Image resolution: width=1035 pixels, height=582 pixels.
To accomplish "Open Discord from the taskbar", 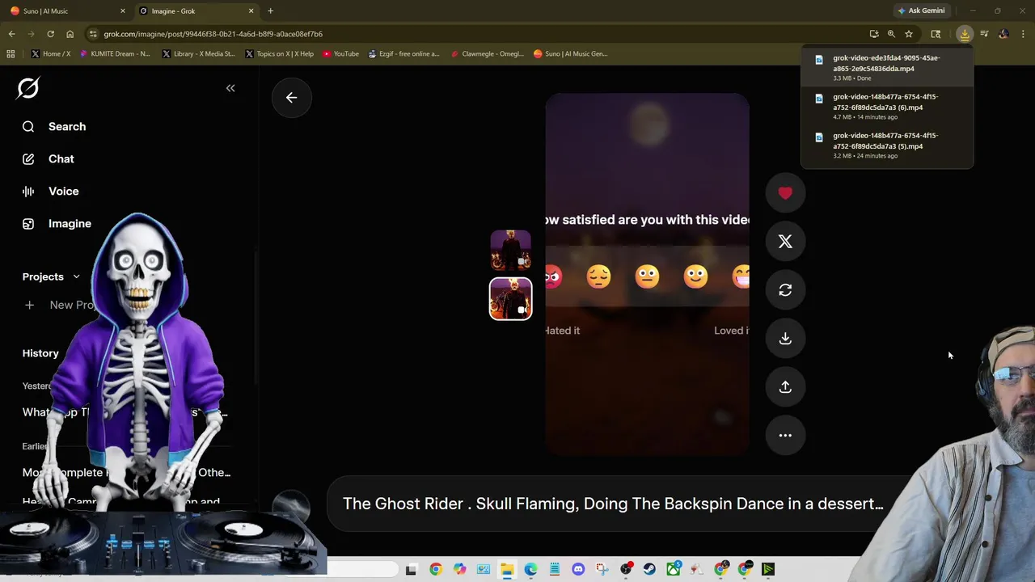I will 578,570.
